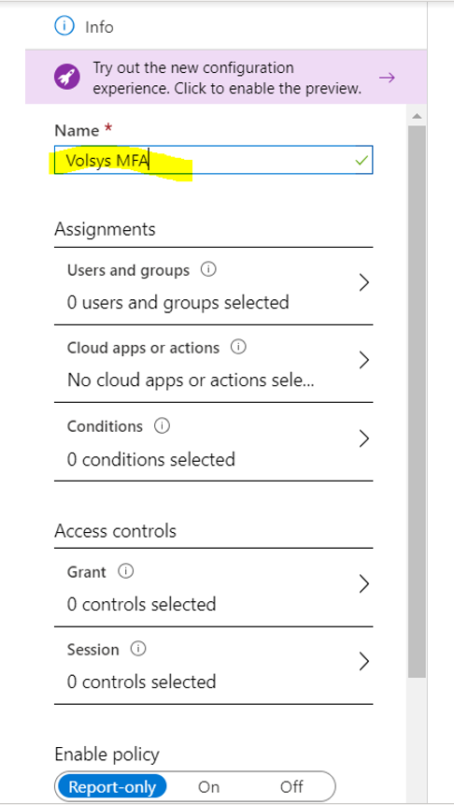Expand the Session chevron
The width and height of the screenshot is (454, 805).
pyautogui.click(x=363, y=661)
